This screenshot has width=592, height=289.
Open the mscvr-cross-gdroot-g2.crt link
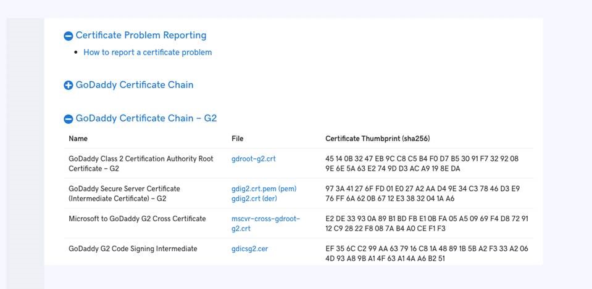coord(265,224)
